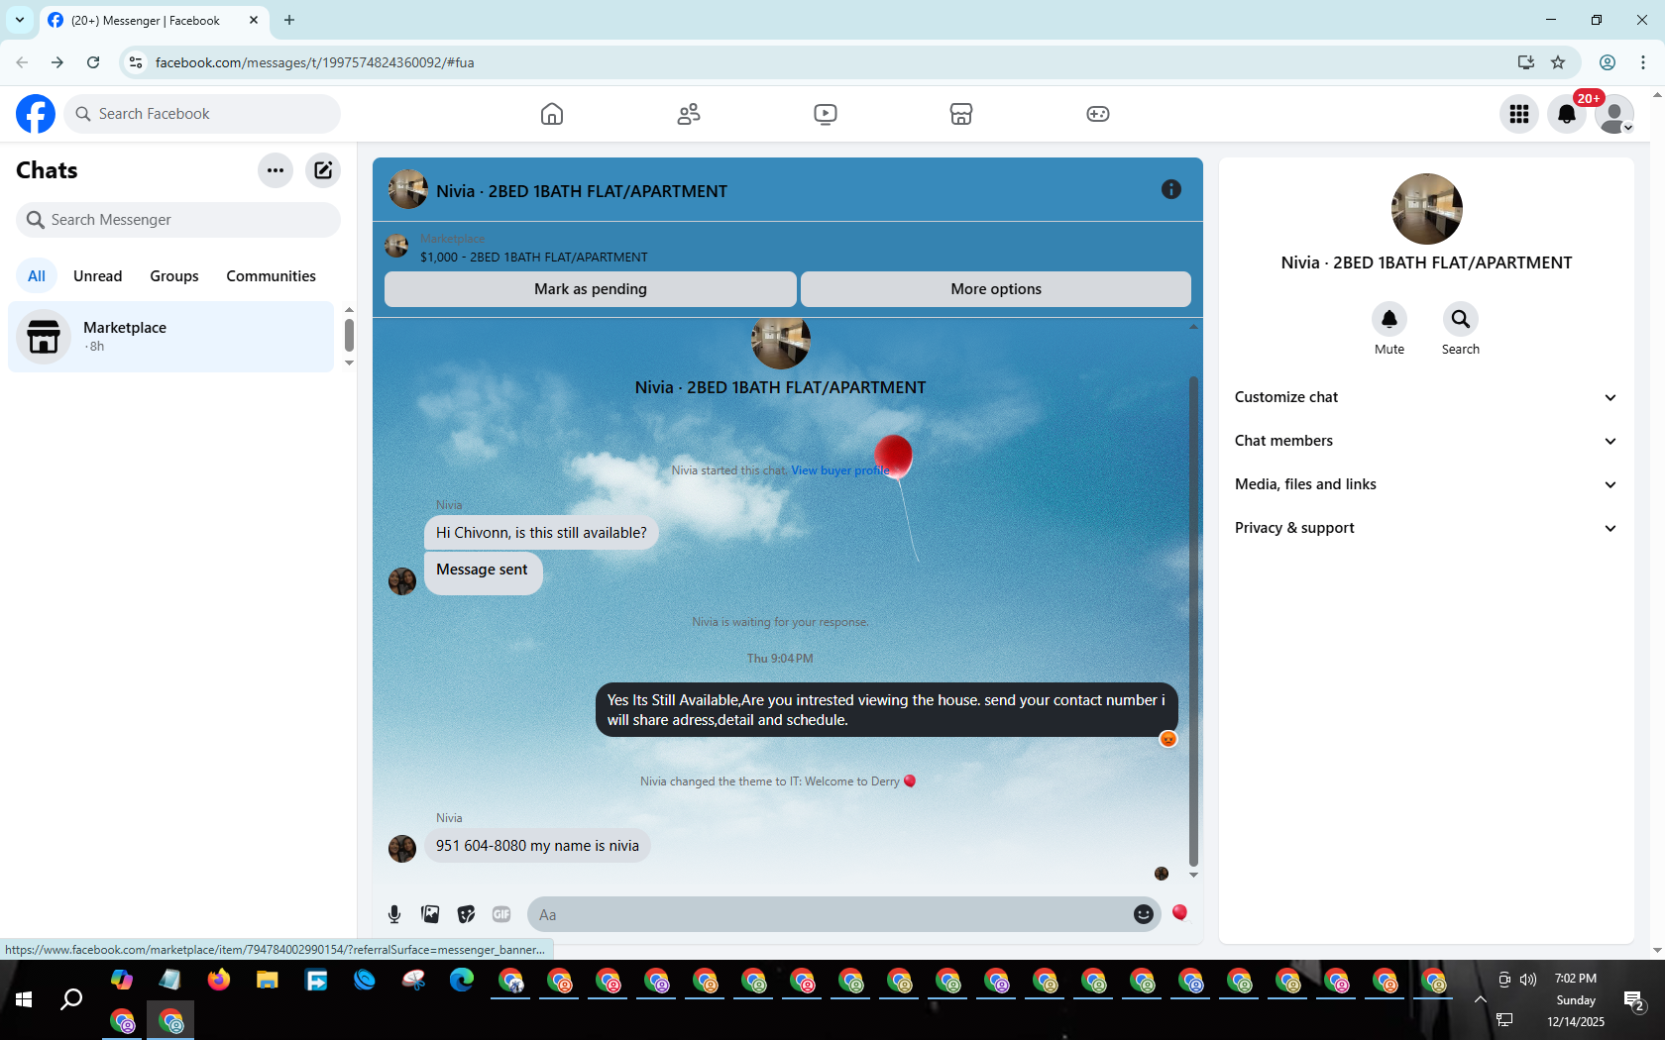Screen dimensions: 1665x1040
Task: Choose a sticker with the sticker icon
Action: [x=466, y=914]
